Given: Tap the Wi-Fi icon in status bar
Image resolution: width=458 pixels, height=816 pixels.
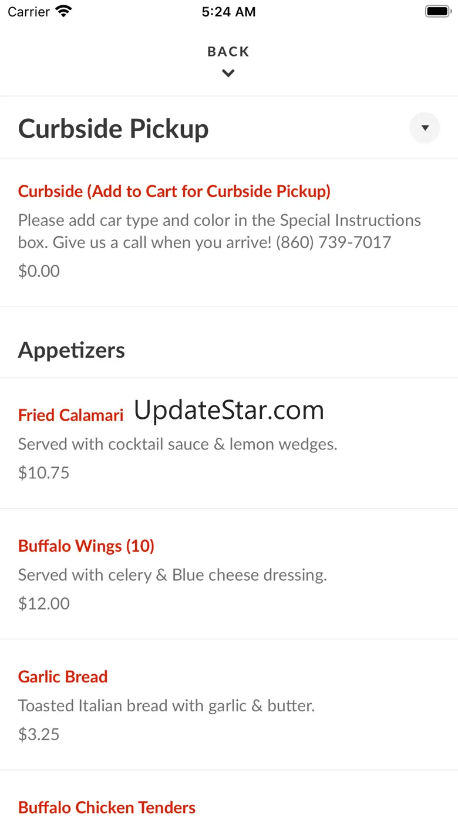Looking at the screenshot, I should [63, 11].
